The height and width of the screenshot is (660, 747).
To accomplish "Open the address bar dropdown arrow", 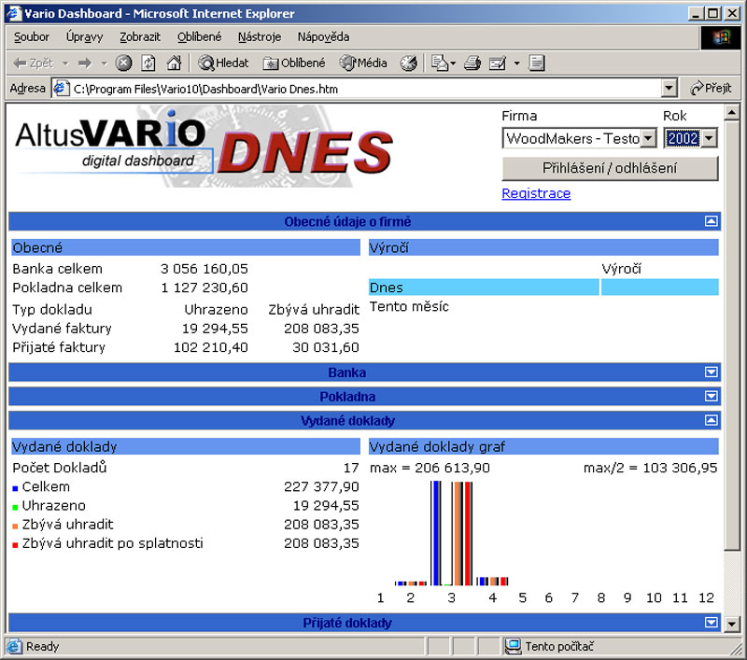I will point(669,89).
